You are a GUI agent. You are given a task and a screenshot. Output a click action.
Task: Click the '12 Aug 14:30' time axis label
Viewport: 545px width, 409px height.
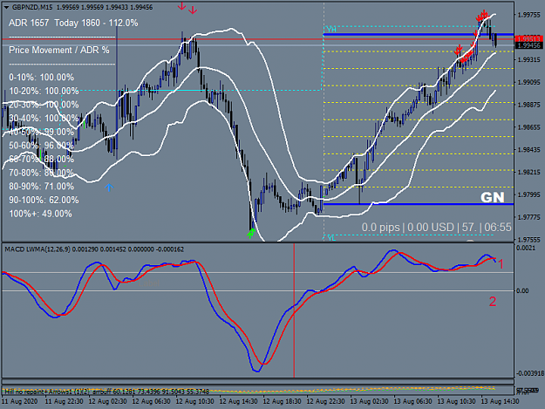[x=239, y=402]
